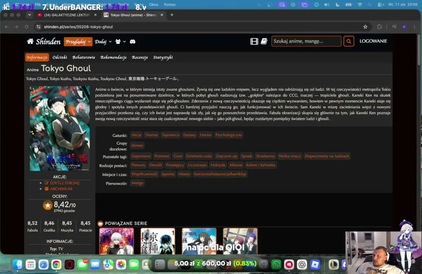Open the anime film-strip list icon
Screen dimensions: 422x274
[254, 41]
